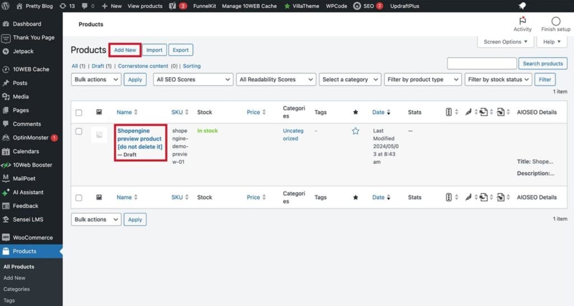Open the Yoast icon with 3 notifications

tap(178, 6)
